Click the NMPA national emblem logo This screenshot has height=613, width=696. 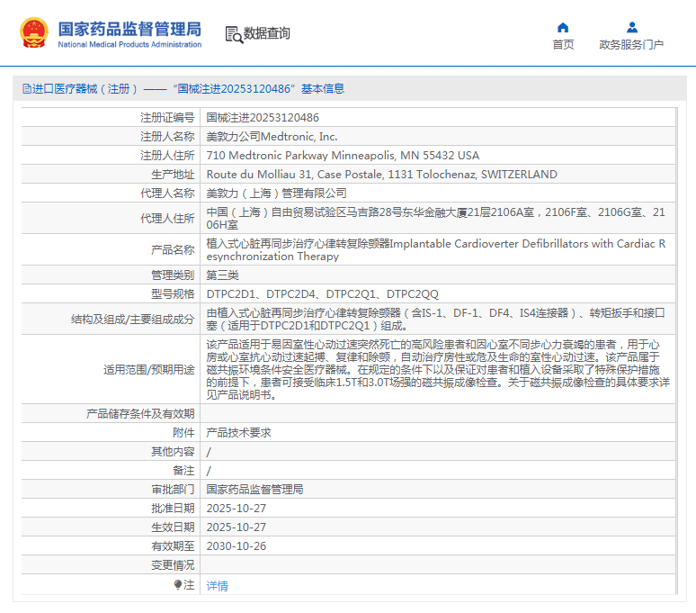[x=34, y=33]
